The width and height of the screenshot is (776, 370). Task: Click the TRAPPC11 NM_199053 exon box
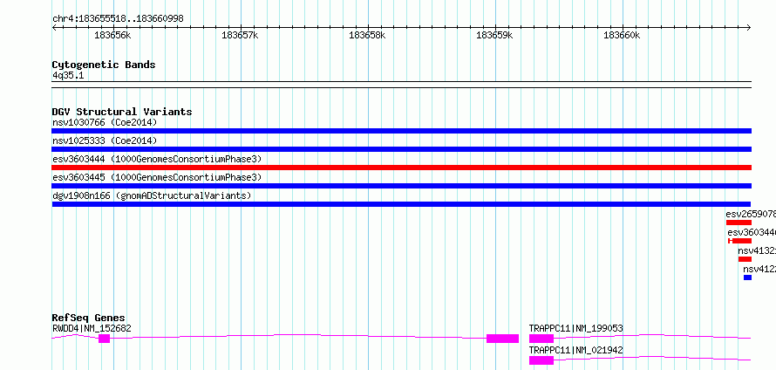tap(541, 339)
